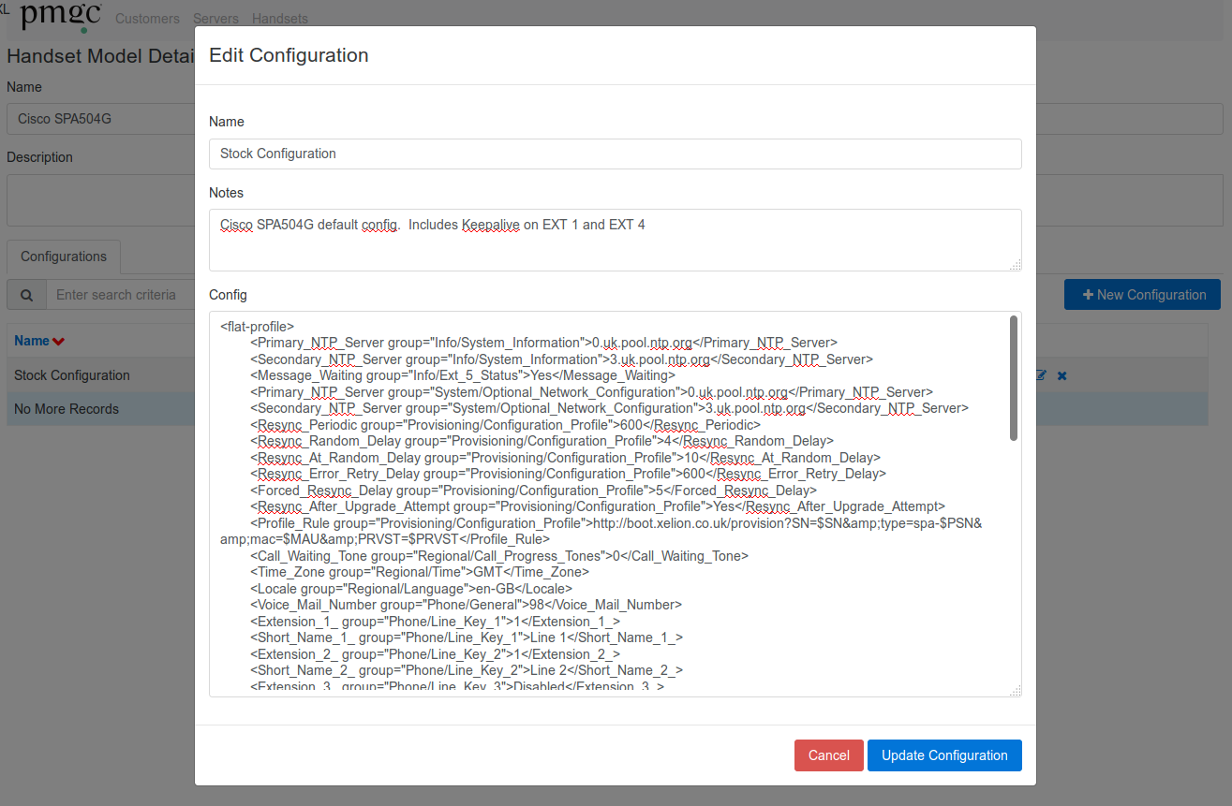1232x806 pixels.
Task: Focus the Name field containing Stock Configuration
Action: [615, 154]
